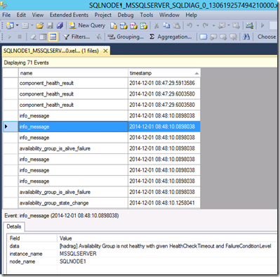Screen dimensions: 280x277
Task: Toggle bookmark on selected event
Action: coord(204,37)
